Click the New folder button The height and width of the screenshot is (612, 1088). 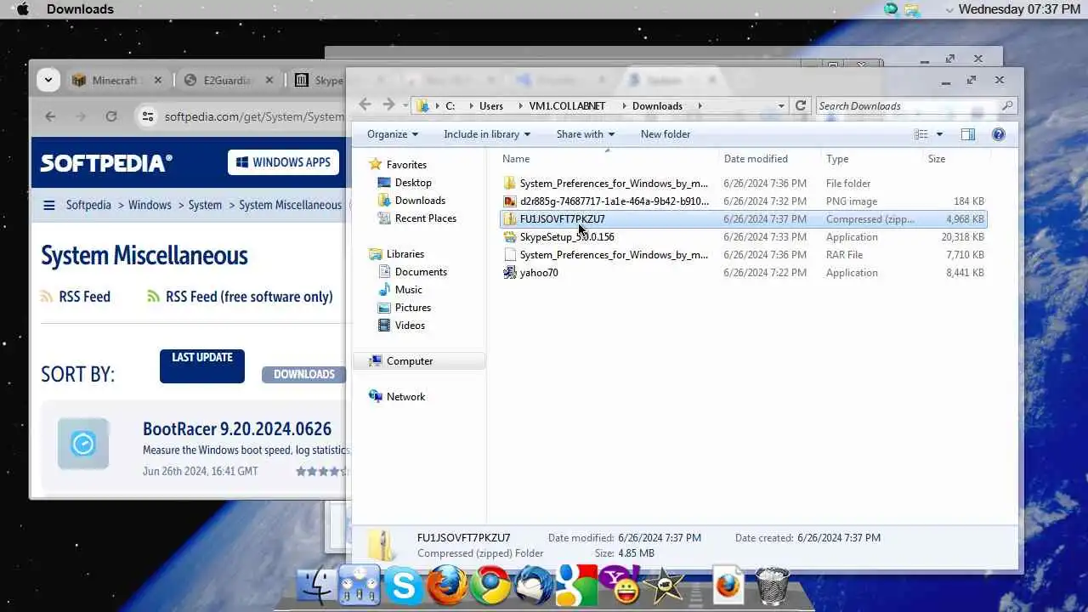(666, 134)
